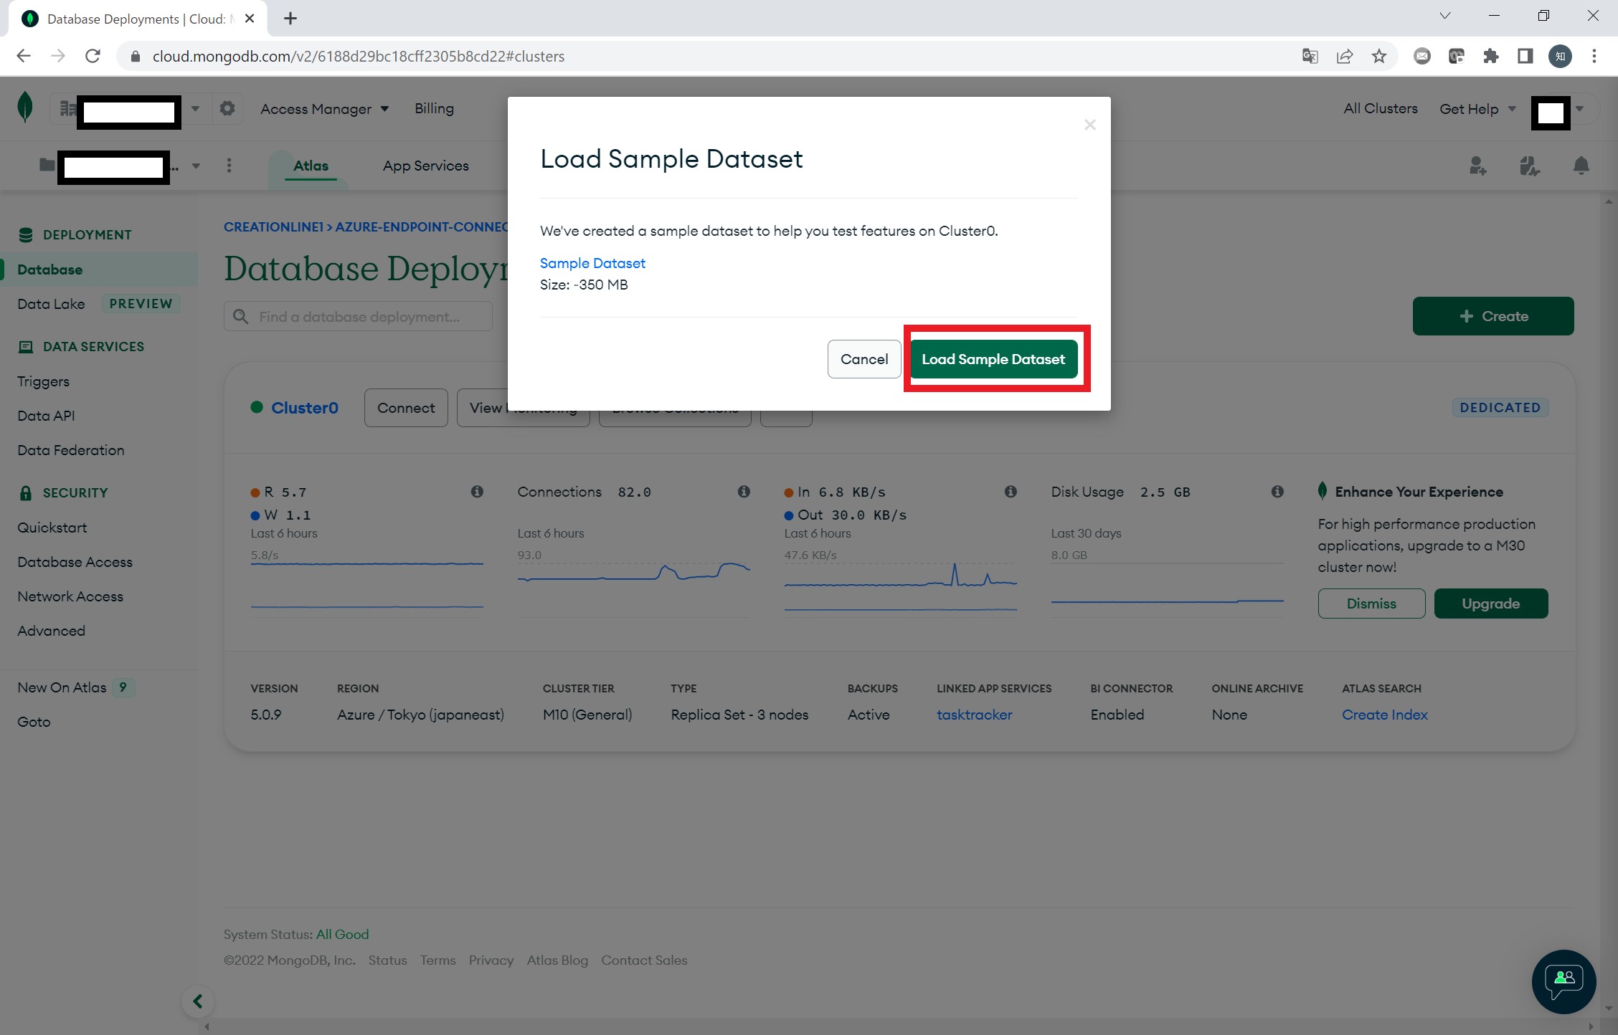This screenshot has width=1618, height=1035.
Task: Go back in browser history
Action: coord(24,56)
